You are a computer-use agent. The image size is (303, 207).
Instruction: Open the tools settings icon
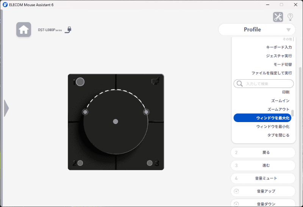[x=278, y=17]
